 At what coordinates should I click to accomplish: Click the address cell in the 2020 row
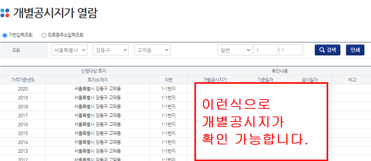point(97,89)
